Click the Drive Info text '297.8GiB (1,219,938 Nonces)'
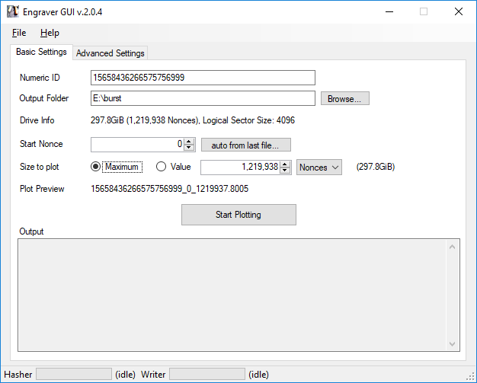477x383 pixels. [x=145, y=120]
